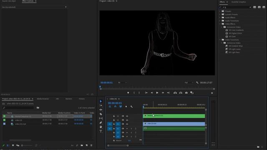The image size is (267, 150).
Task: Toggle Snap in Timeline magnet icon
Action: [115, 107]
